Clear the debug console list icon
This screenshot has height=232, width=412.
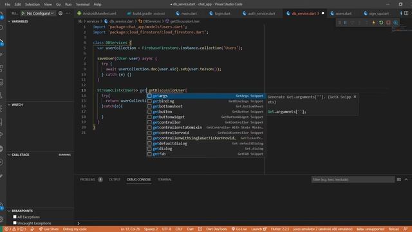pos(399,179)
